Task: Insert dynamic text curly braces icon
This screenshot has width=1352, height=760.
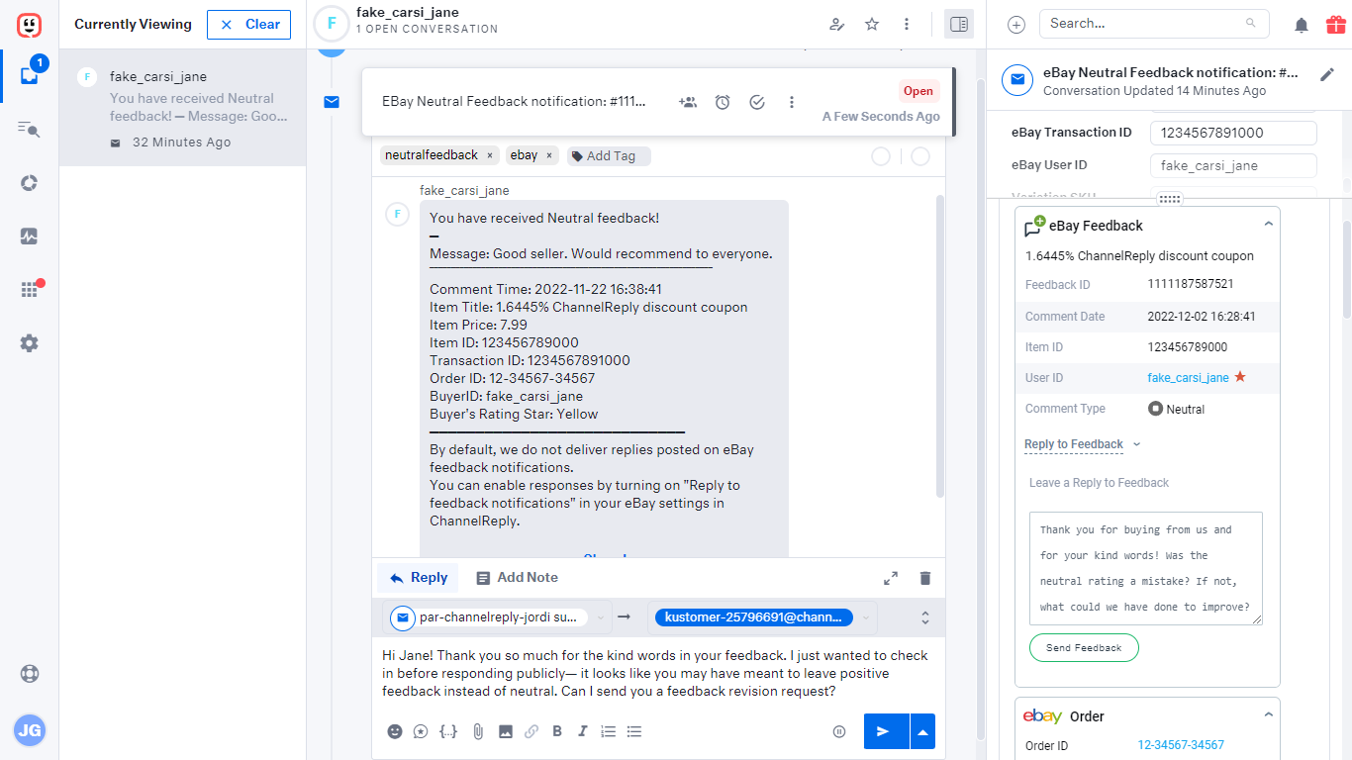Action: [x=448, y=731]
